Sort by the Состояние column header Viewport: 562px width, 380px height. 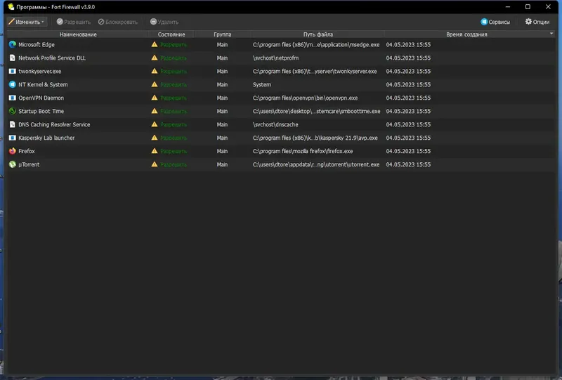pos(171,34)
